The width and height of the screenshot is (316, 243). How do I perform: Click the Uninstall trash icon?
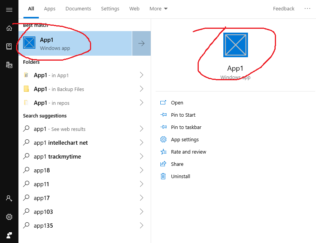(164, 176)
